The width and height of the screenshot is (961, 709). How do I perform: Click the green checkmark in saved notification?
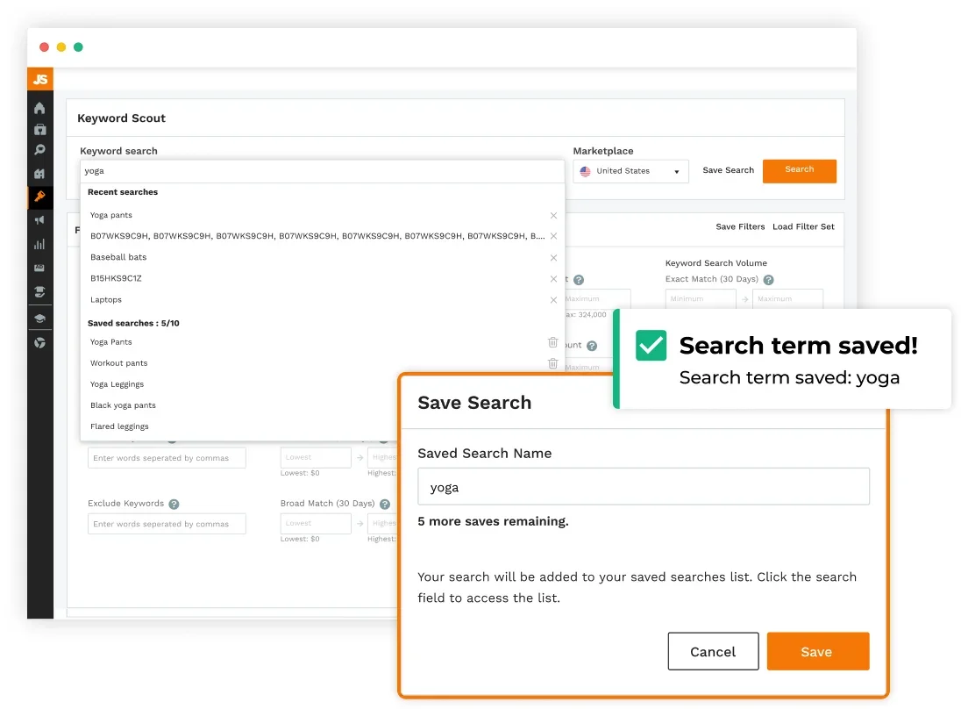pyautogui.click(x=651, y=346)
